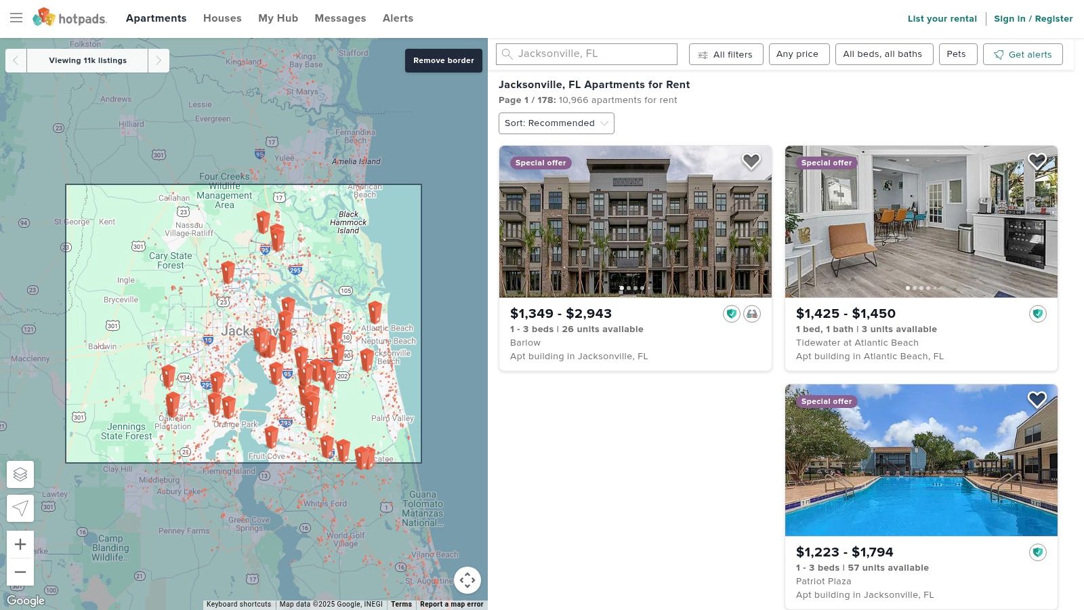Open map Terms link
Screen dimensions: 1084x610
pyautogui.click(x=401, y=604)
